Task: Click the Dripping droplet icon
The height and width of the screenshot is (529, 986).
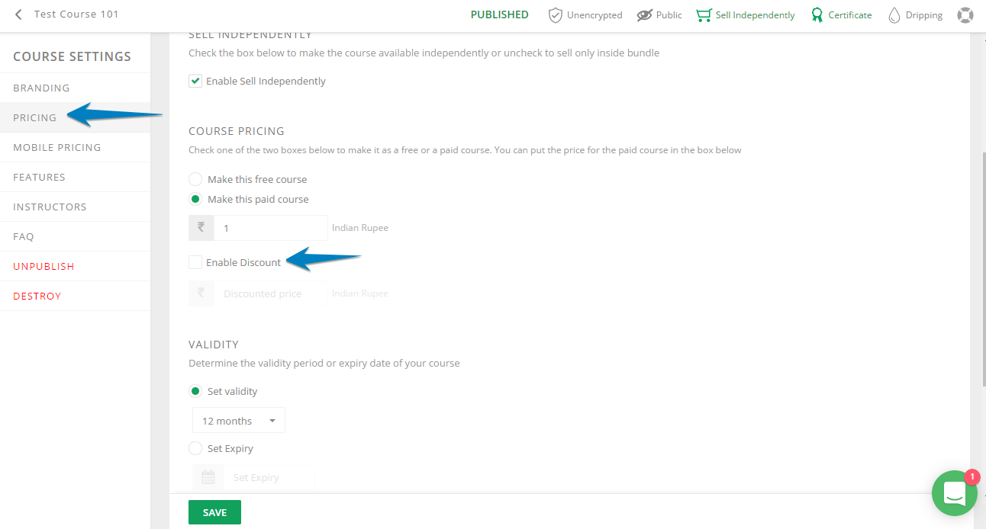Action: (x=894, y=15)
